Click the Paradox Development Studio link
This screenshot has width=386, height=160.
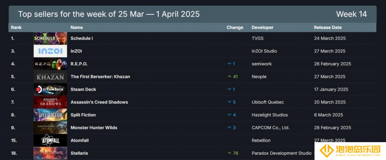click(281, 153)
